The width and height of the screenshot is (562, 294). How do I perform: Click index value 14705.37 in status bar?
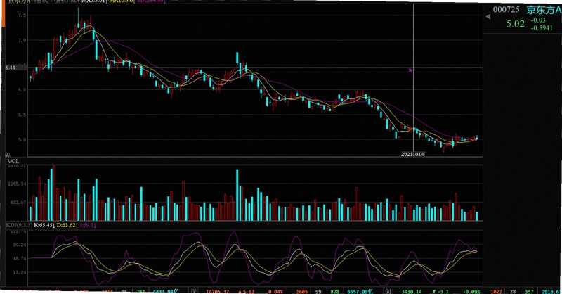coord(217,291)
